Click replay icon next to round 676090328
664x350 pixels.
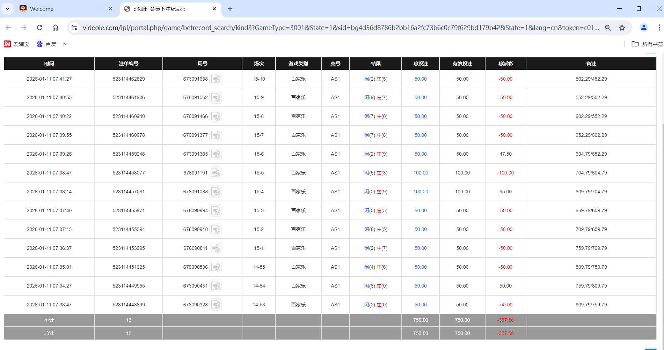coord(216,305)
